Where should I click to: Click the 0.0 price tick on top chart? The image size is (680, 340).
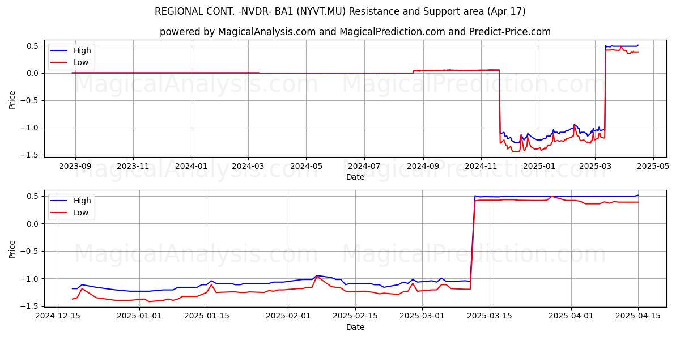pos(33,73)
